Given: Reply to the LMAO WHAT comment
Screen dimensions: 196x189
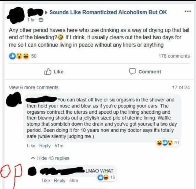Looking at the screenshot, I should [59, 181].
